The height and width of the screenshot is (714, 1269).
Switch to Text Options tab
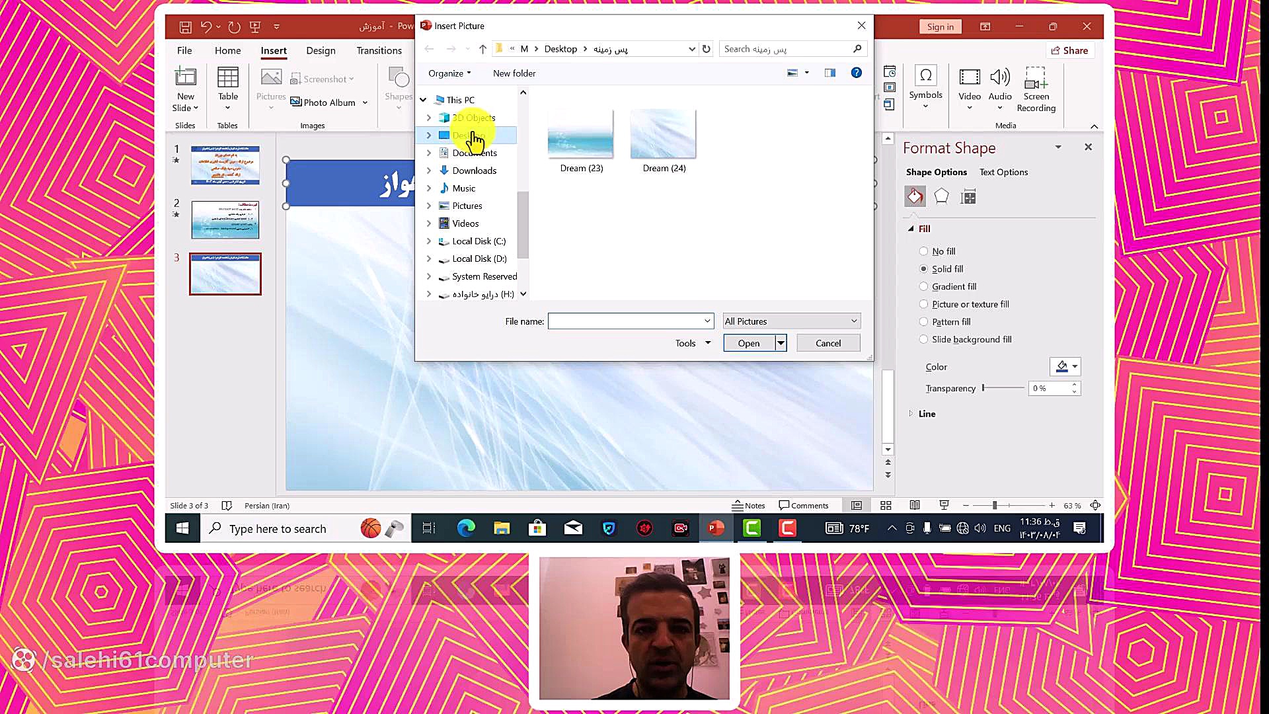coord(1003,172)
